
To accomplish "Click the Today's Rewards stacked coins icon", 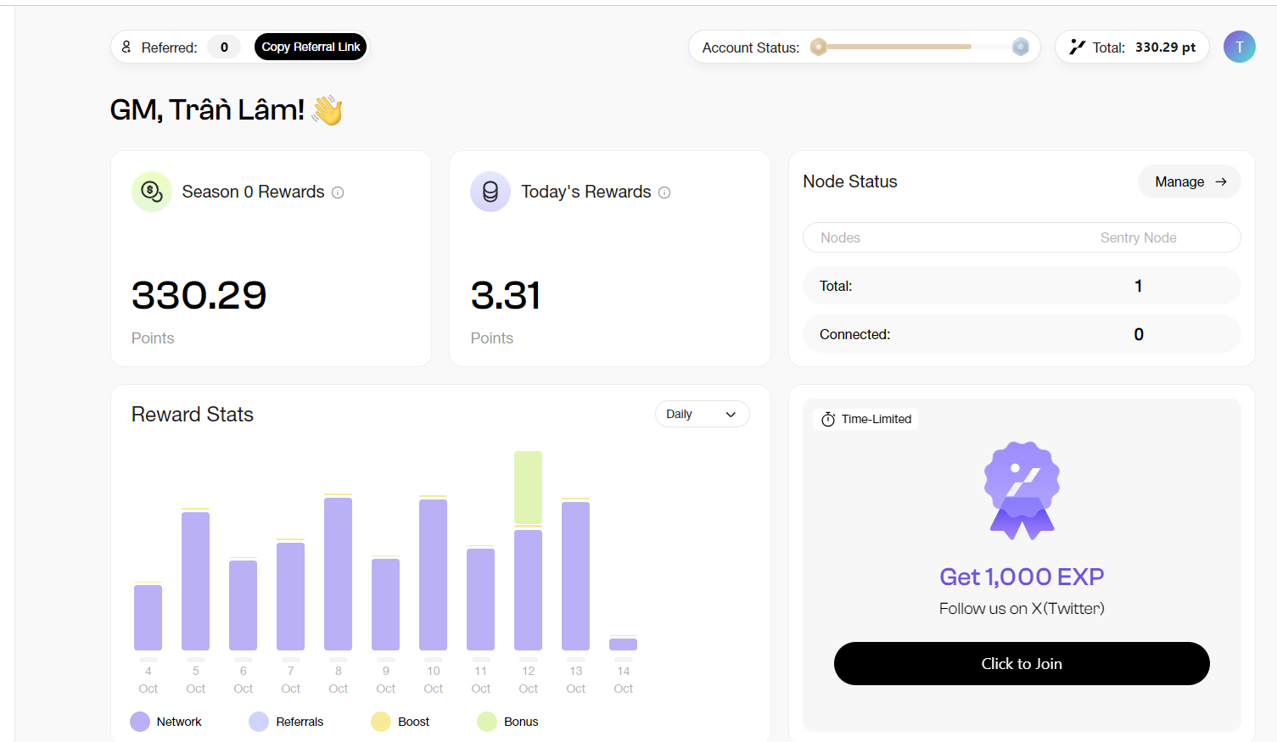I will click(490, 192).
